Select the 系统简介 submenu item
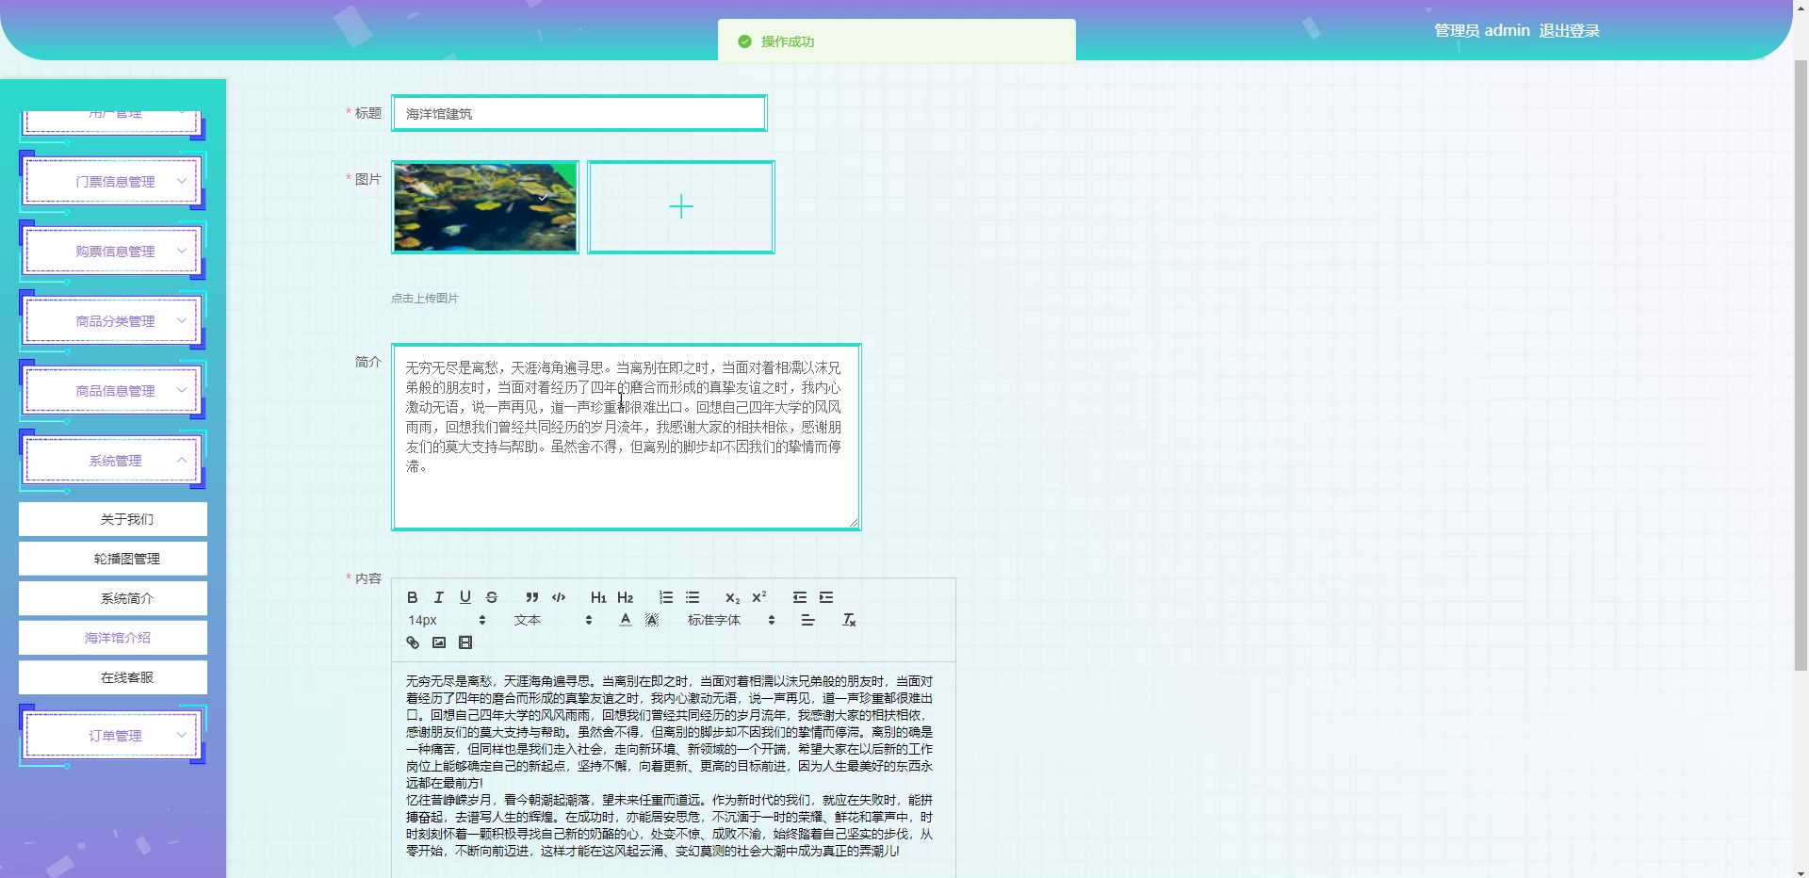The image size is (1809, 878). pyautogui.click(x=113, y=598)
